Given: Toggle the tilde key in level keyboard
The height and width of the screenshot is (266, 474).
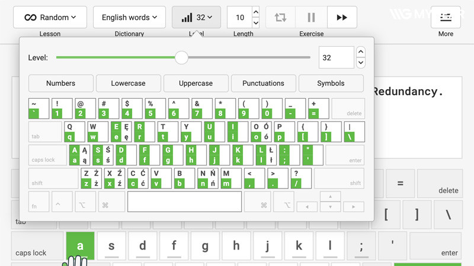Looking at the screenshot, I should tap(34, 104).
